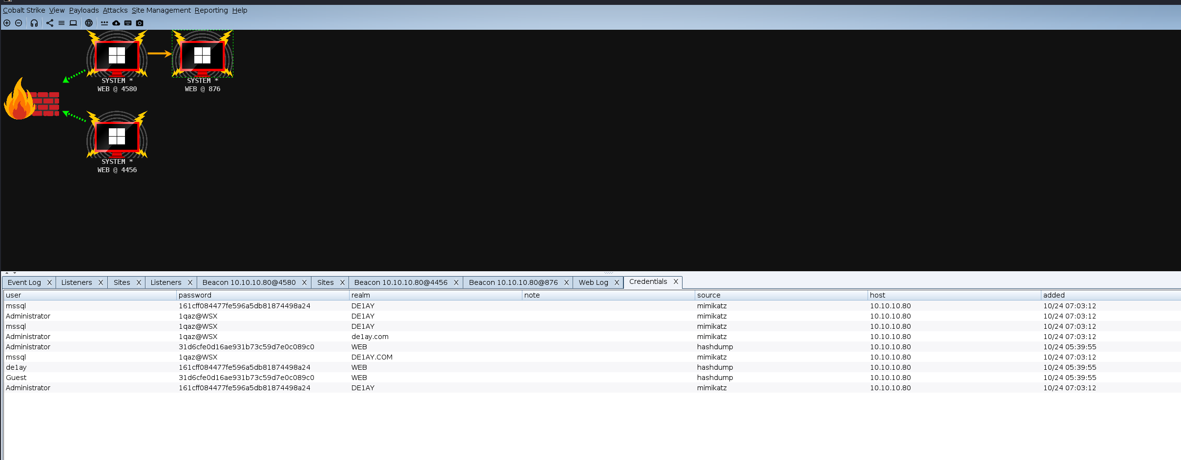Switch to pivot graph view icon
The image size is (1181, 460).
[50, 23]
